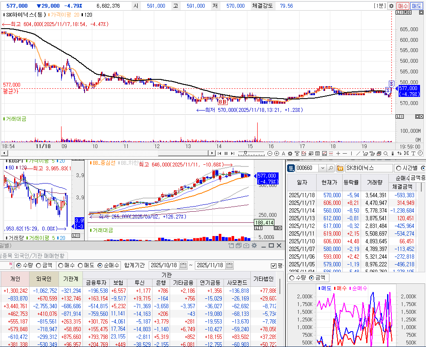This screenshot has height=347, width=426.
Task: Click the 기관계 column header
Action: click(71, 279)
